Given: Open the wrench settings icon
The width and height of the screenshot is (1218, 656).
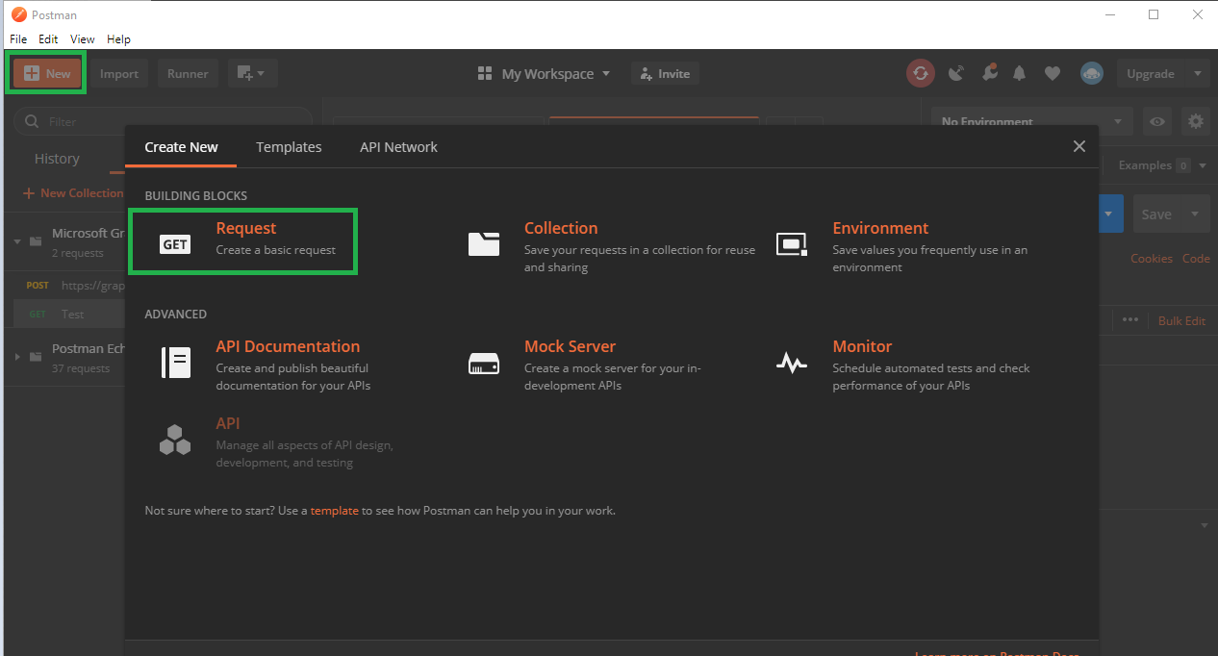Looking at the screenshot, I should coord(989,73).
